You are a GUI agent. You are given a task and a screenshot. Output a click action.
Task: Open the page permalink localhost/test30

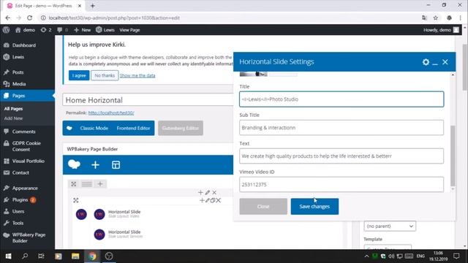tap(111, 113)
